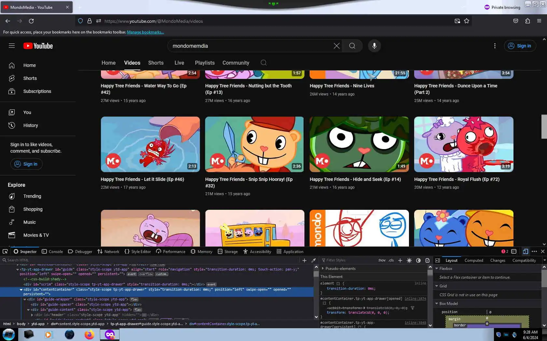The image size is (547, 341).
Task: Search within the MondoMedia channel
Action: (x=264, y=63)
